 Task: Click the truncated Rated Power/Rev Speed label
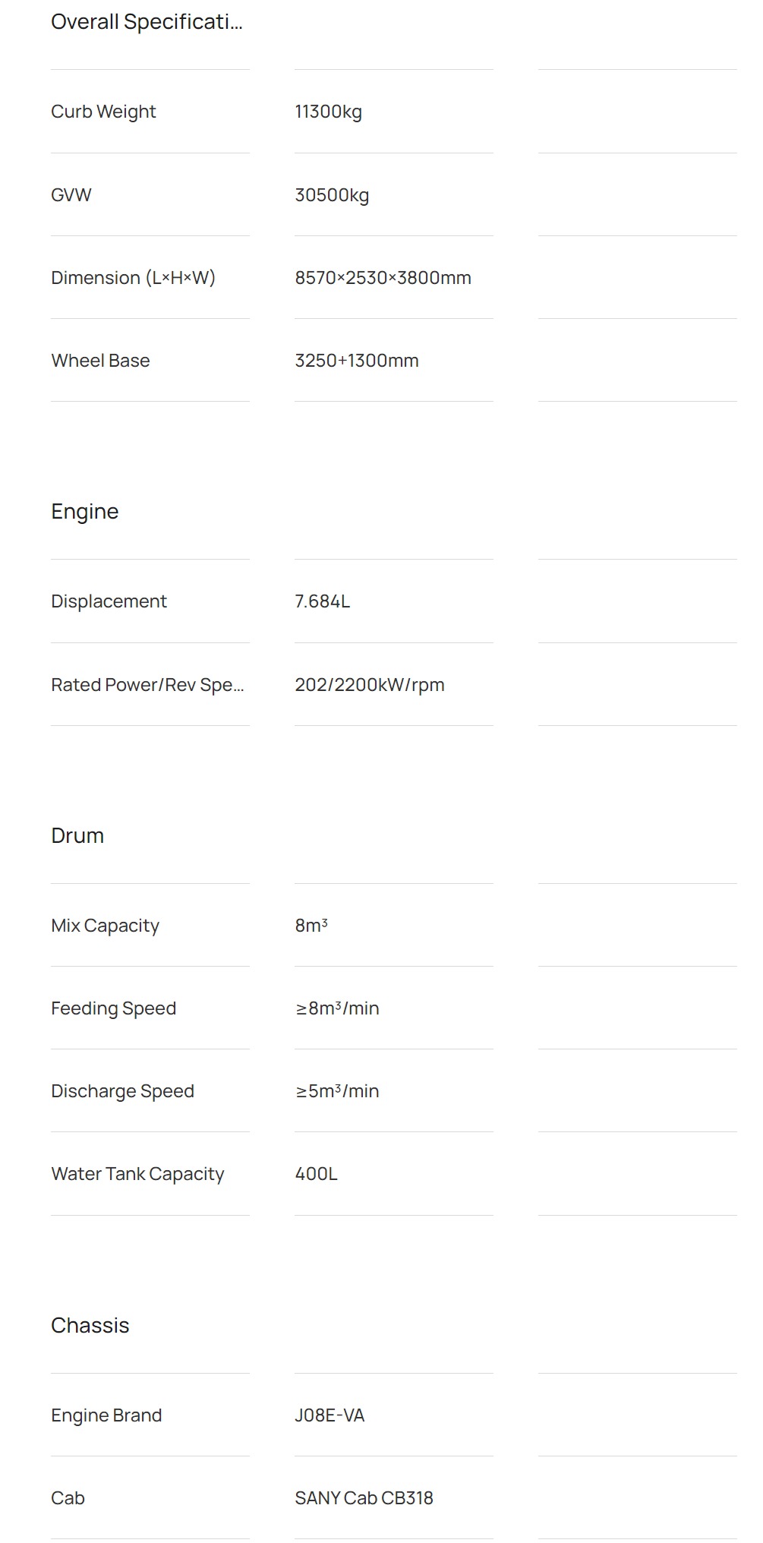click(147, 685)
